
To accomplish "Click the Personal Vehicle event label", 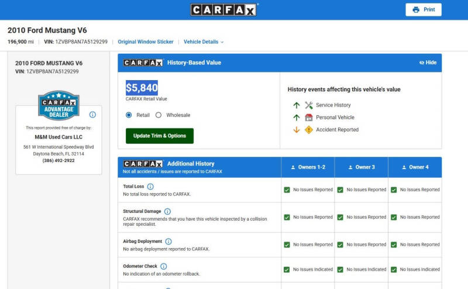I will [x=335, y=118].
